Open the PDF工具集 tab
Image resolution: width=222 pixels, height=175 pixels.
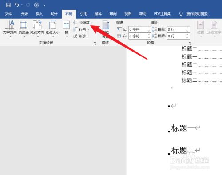(162, 14)
